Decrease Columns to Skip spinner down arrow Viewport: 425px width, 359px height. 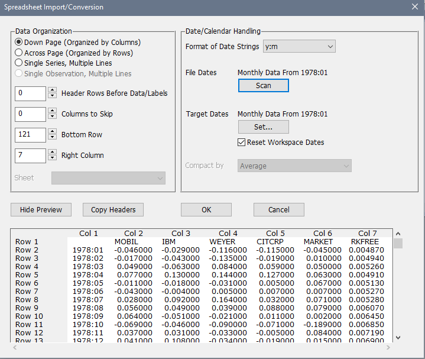pos(53,118)
